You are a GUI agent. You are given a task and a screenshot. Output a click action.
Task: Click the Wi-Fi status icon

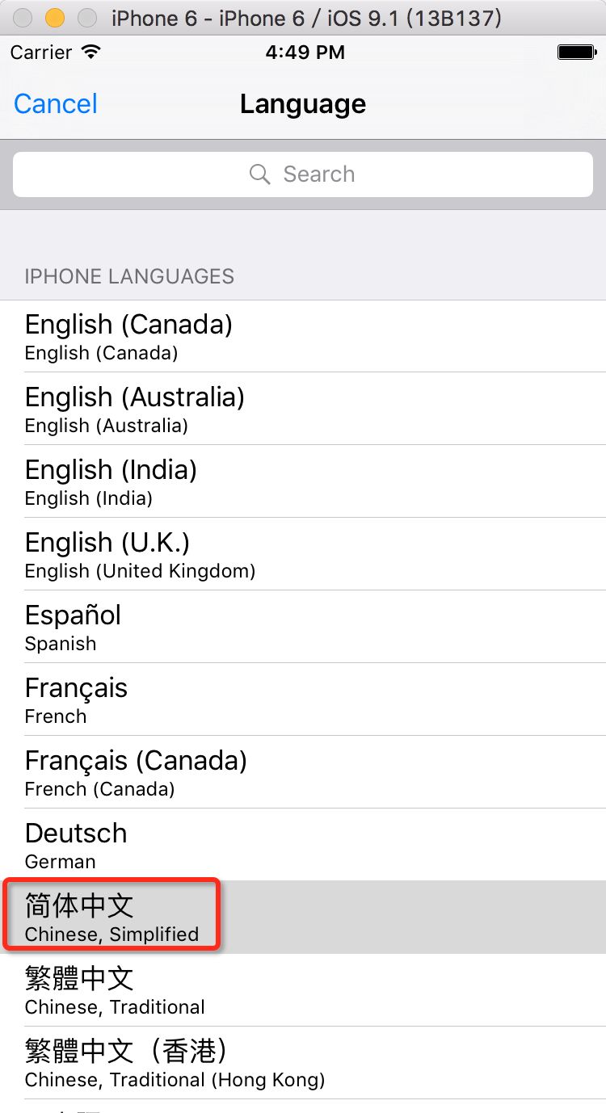point(91,52)
